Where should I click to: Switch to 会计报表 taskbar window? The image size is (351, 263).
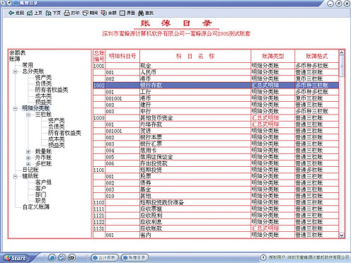coord(105,257)
